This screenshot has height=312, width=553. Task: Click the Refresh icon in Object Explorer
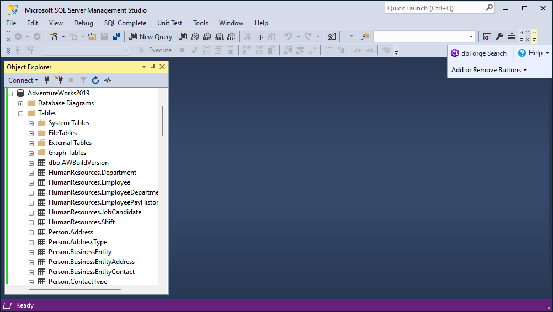click(x=95, y=80)
